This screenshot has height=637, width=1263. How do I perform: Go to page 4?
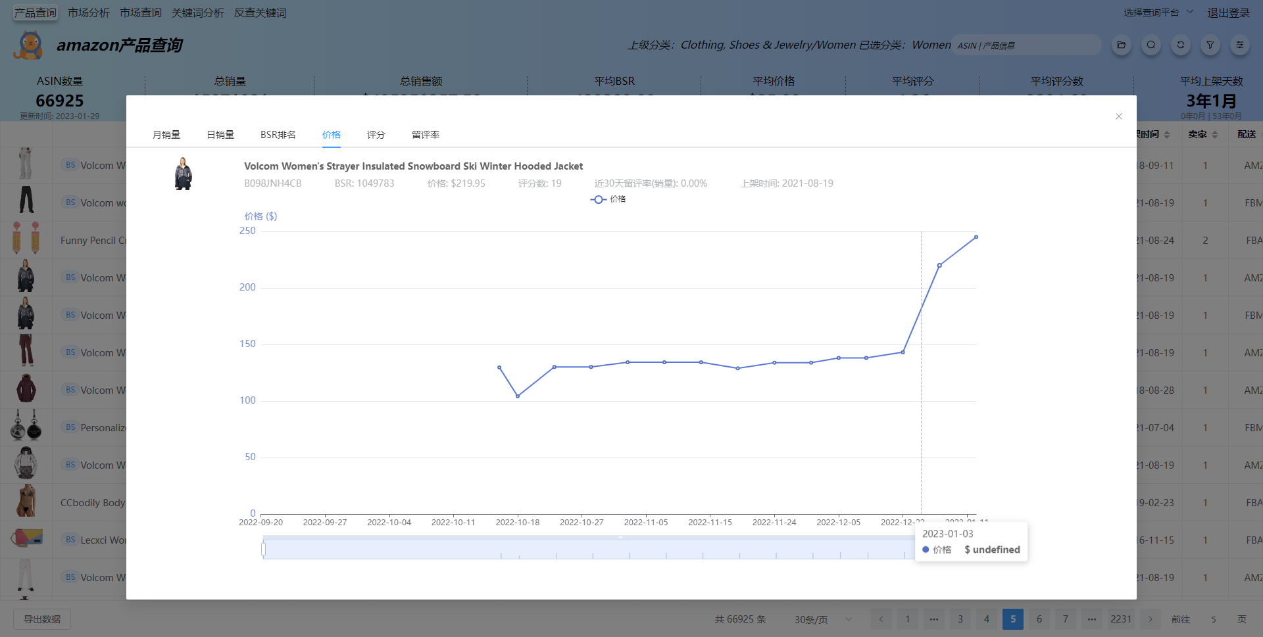tap(987, 619)
